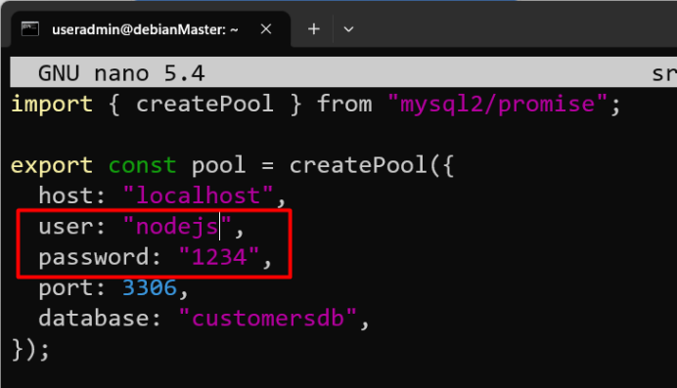Viewport: 677px width, 388px height.
Task: Click the closing "});" line
Action: tap(30, 349)
